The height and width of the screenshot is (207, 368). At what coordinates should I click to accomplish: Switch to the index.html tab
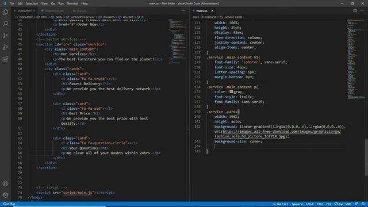24,11
